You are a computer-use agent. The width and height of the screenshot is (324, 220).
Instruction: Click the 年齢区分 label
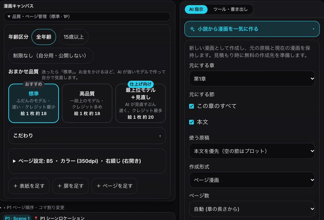click(x=19, y=37)
